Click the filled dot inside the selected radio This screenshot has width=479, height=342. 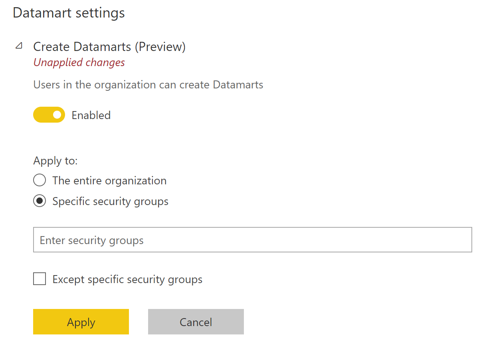pos(40,201)
